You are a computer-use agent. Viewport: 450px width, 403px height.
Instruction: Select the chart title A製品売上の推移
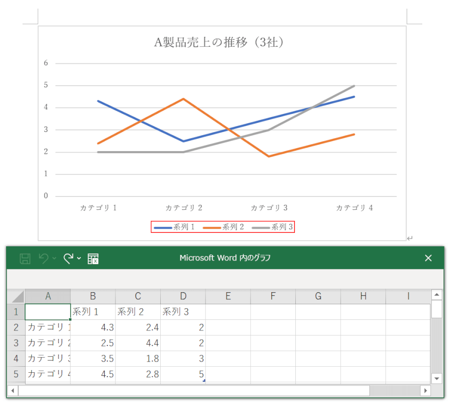click(221, 42)
